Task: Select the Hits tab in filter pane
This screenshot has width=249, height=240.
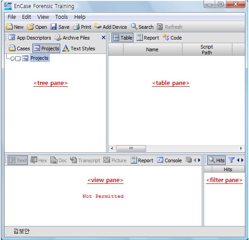Action: (x=217, y=160)
